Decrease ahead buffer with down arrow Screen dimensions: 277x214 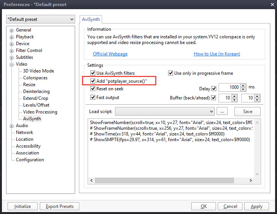click(x=257, y=100)
